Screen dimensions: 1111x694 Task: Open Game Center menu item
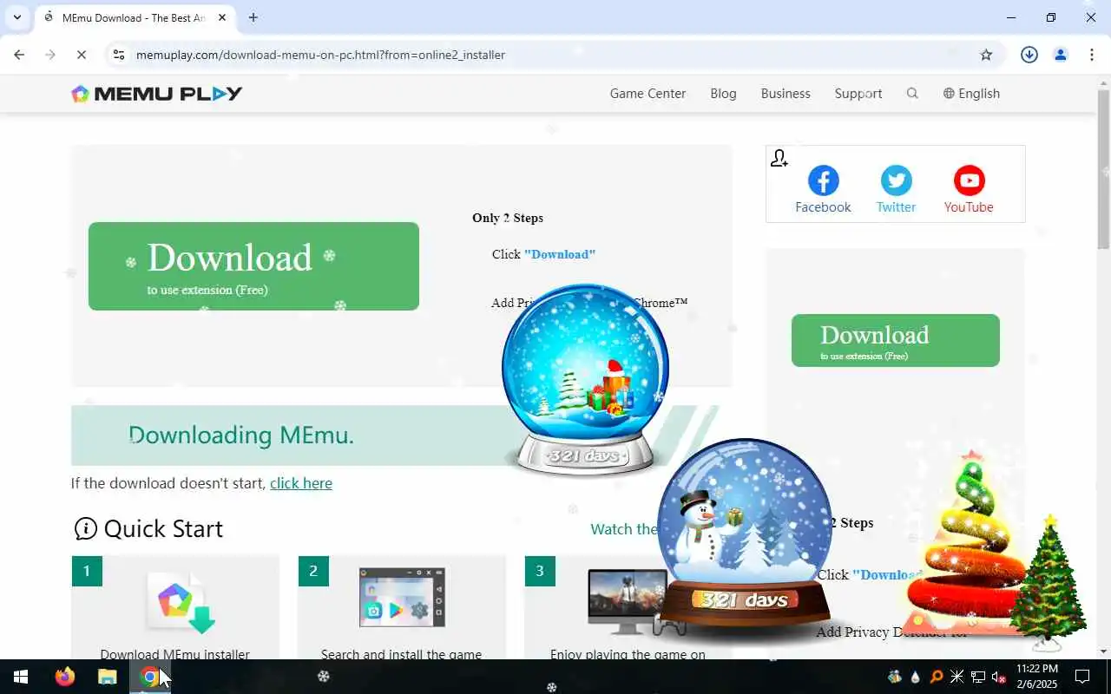click(x=648, y=94)
